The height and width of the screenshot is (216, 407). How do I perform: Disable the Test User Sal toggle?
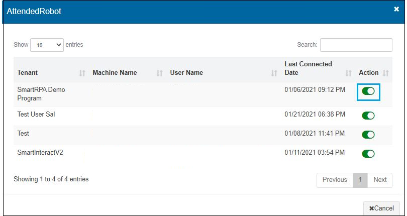pyautogui.click(x=368, y=116)
